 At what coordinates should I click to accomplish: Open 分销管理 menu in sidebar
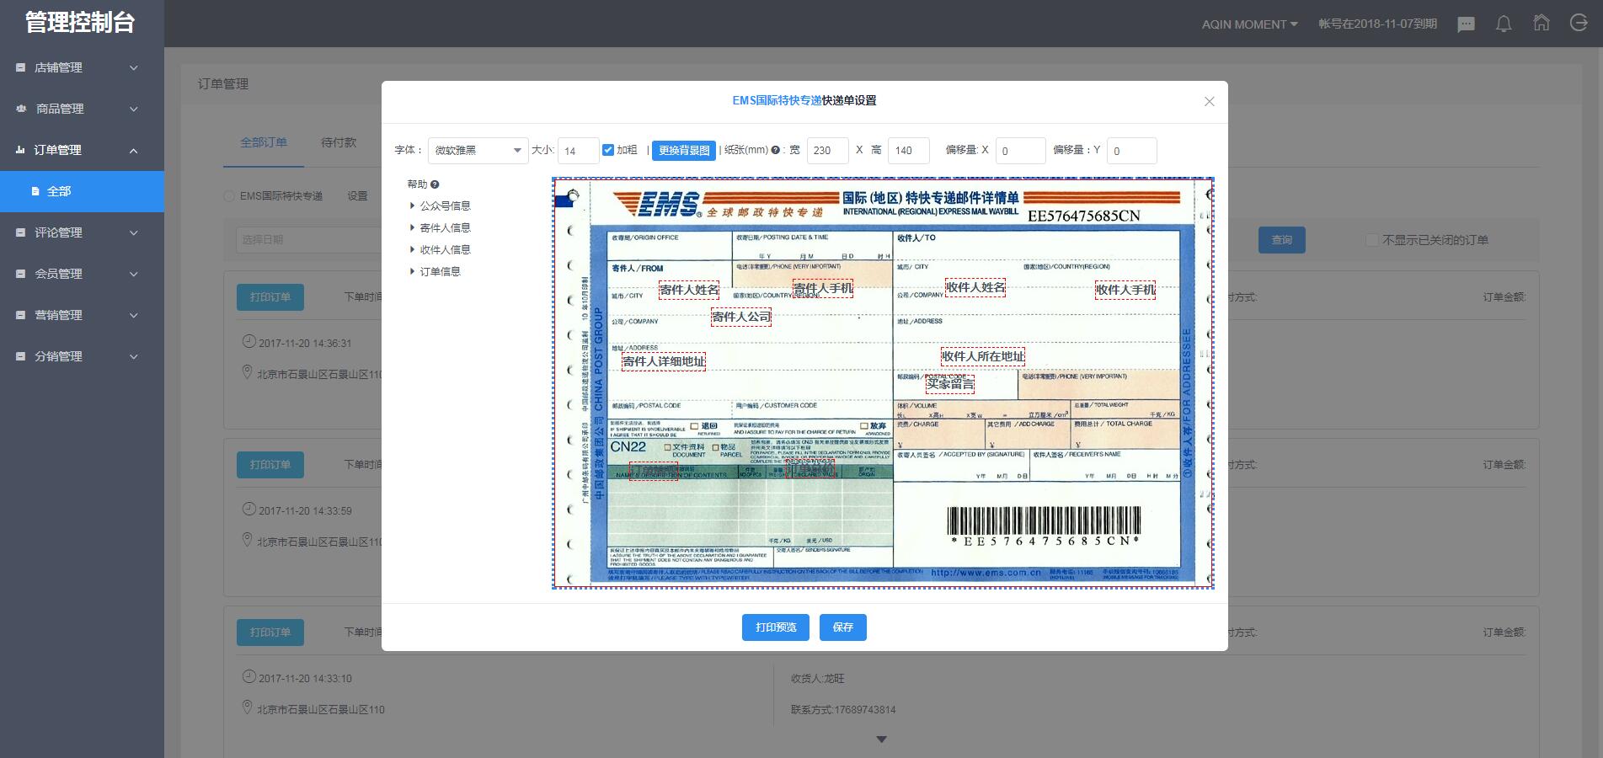(82, 356)
